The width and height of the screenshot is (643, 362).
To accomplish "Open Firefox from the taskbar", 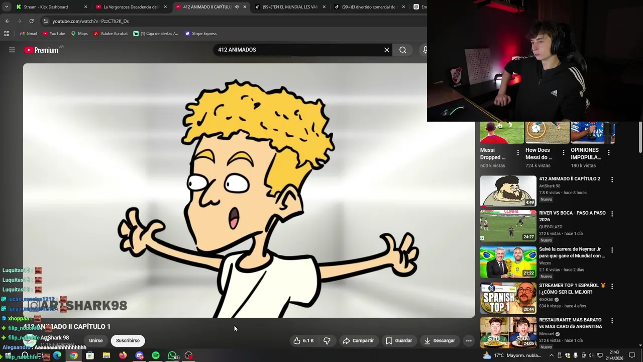I will coord(123,355).
